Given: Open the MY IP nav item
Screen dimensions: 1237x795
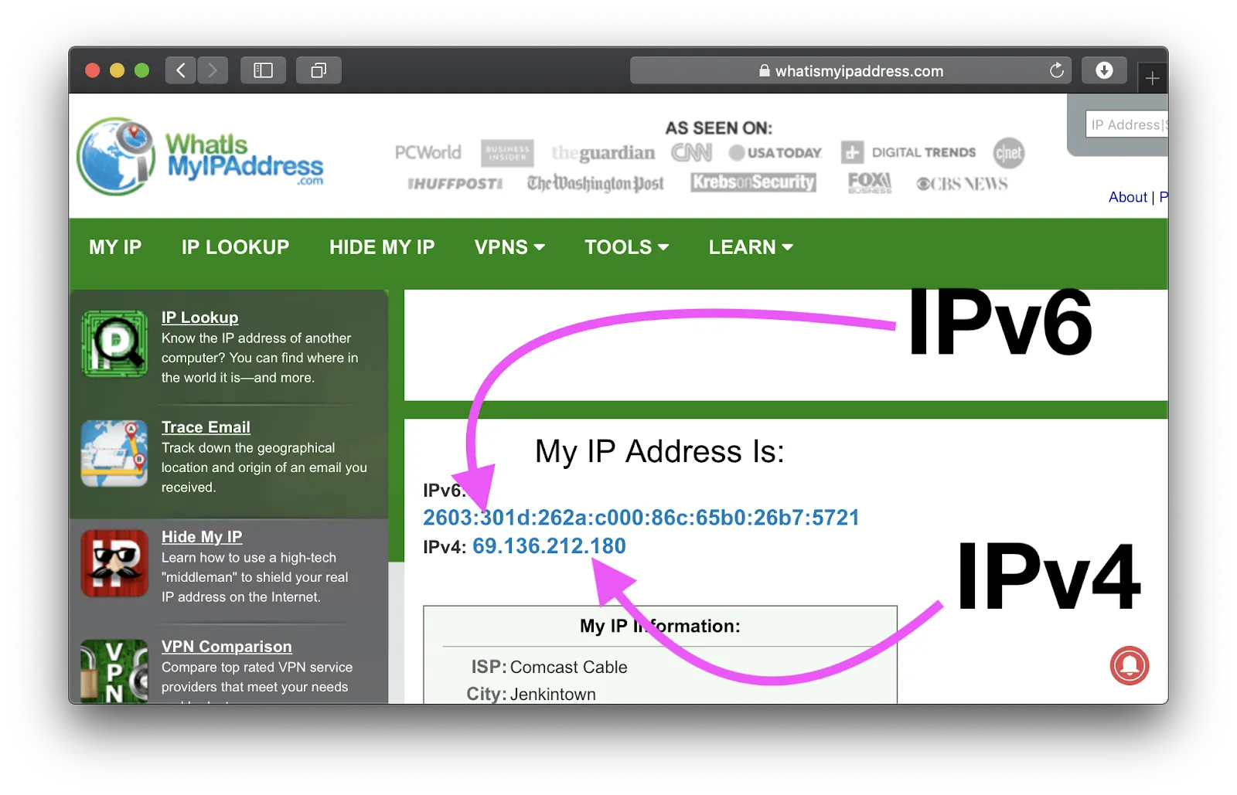Looking at the screenshot, I should (x=115, y=247).
